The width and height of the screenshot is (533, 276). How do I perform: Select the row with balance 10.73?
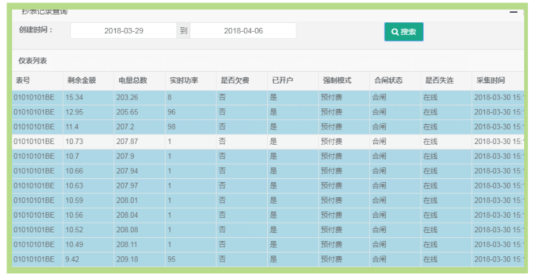[x=74, y=141]
